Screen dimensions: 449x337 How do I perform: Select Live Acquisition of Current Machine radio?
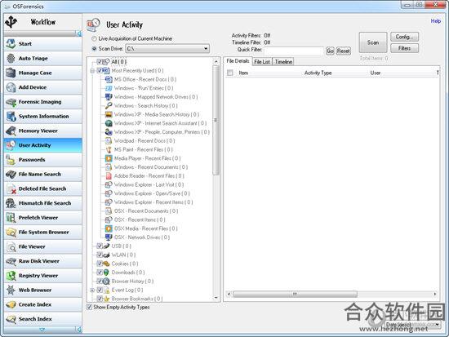tap(94, 38)
